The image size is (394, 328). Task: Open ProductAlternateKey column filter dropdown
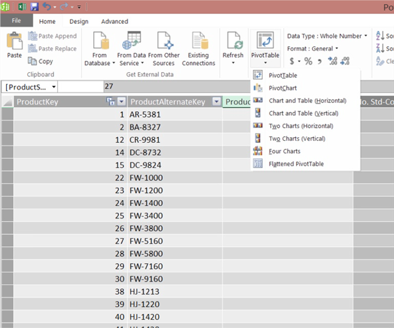click(x=216, y=102)
